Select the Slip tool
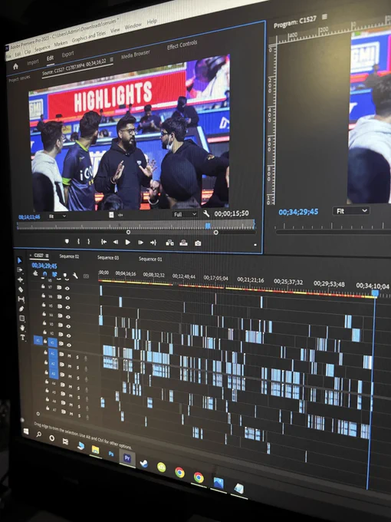Screen dimensions: 391x522 click(21, 299)
